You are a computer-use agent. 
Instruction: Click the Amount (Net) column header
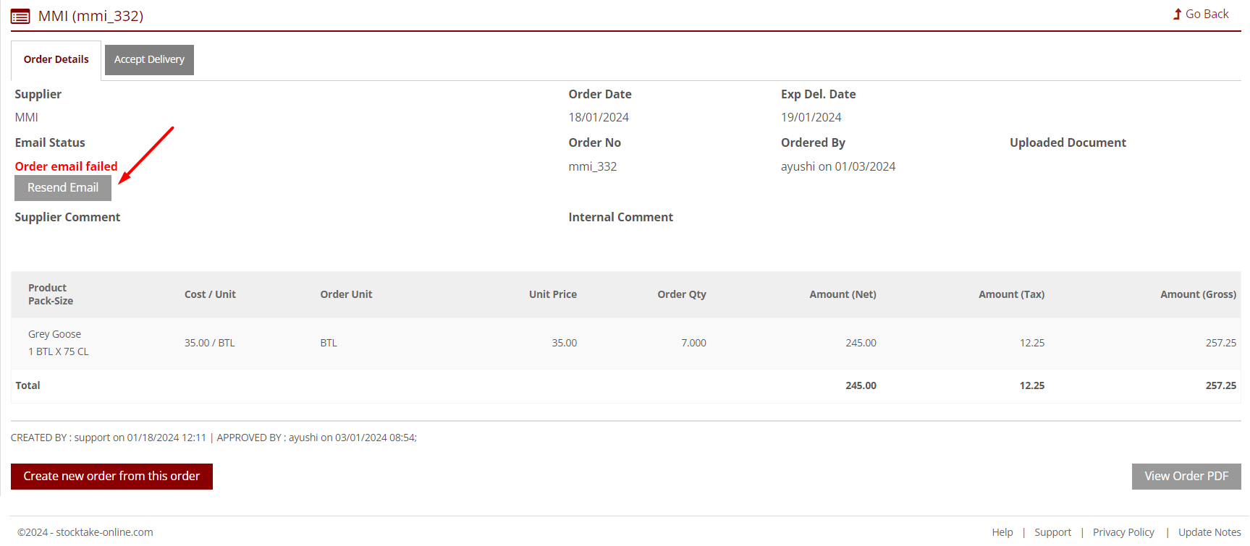point(843,294)
